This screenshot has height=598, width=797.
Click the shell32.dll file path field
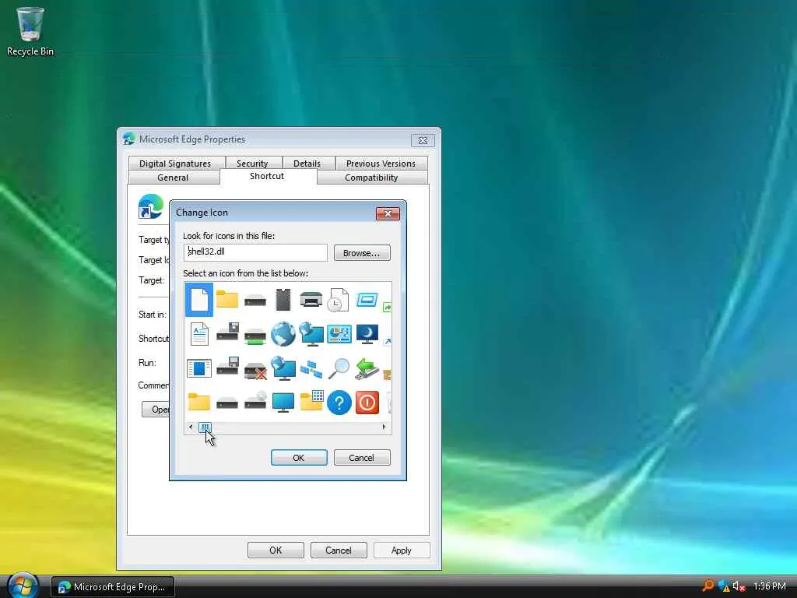point(255,252)
